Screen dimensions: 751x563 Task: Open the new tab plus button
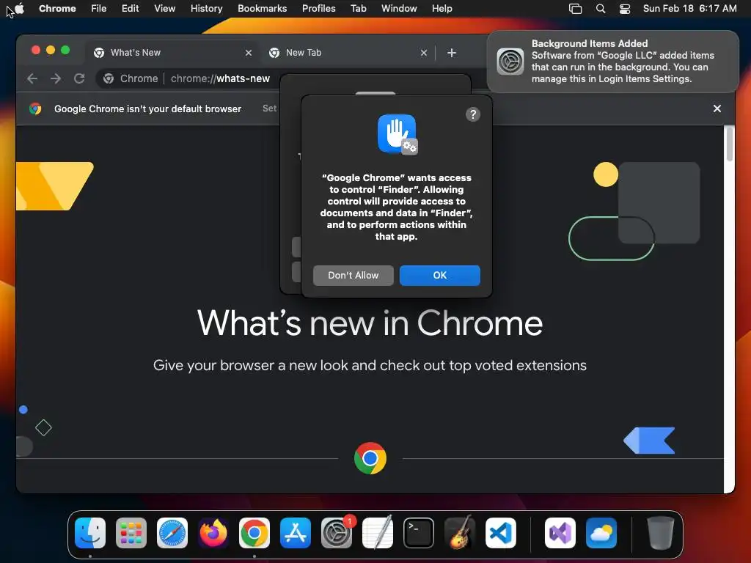452,53
